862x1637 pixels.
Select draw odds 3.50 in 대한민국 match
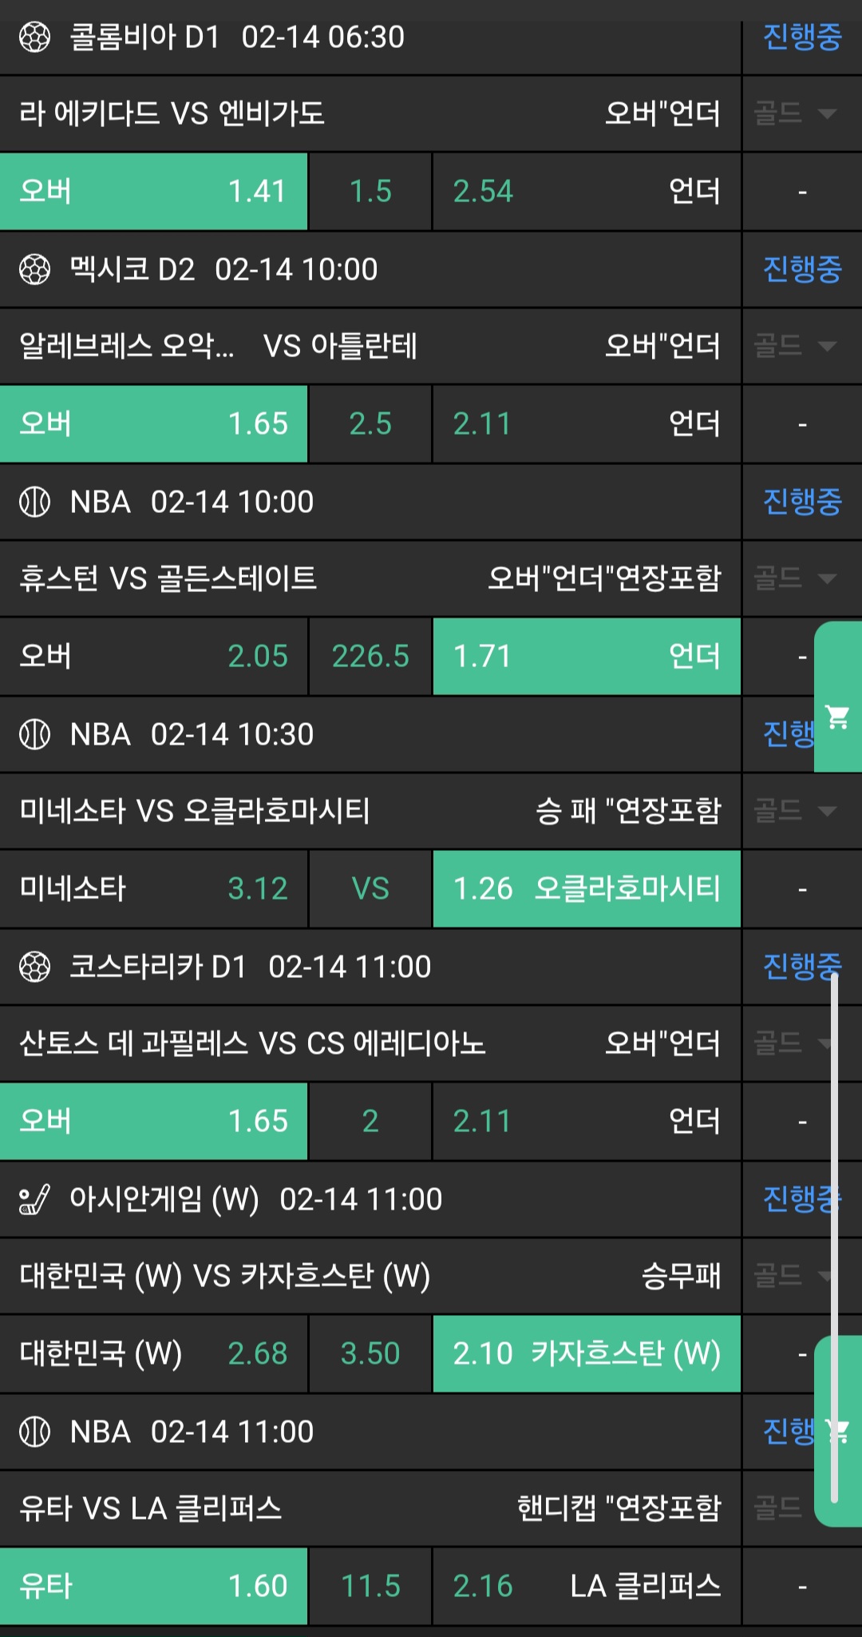370,1354
